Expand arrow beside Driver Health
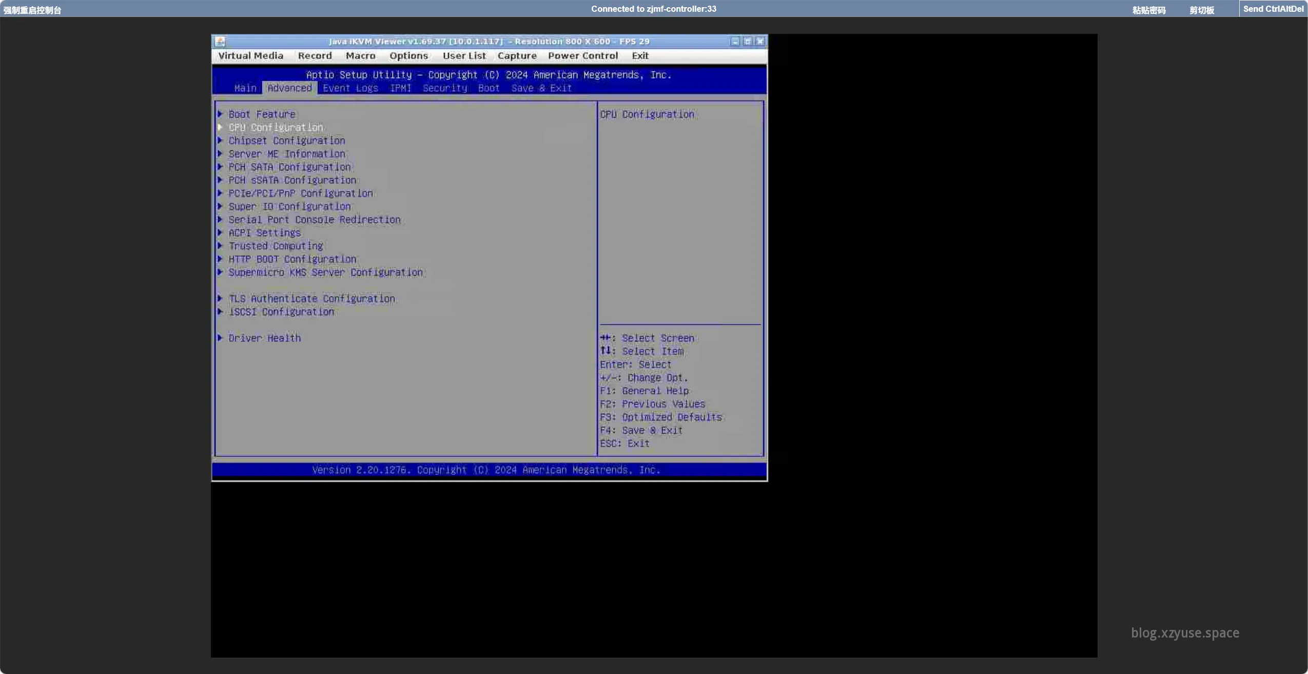This screenshot has width=1308, height=674. [220, 338]
